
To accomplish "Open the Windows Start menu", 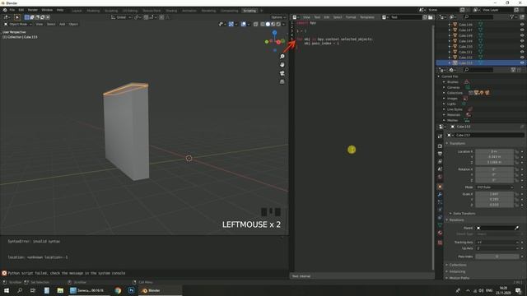I will tap(7, 290).
